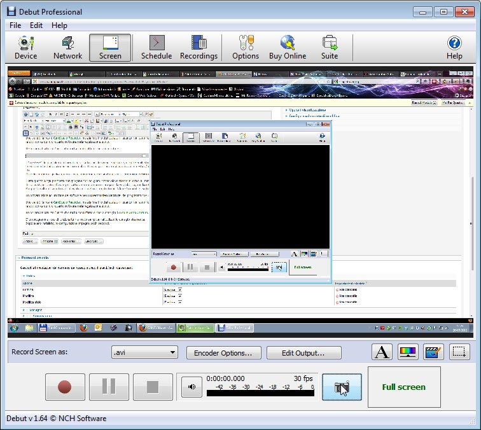The image size is (481, 430).
Task: Open the Help menu
Action: tap(59, 25)
